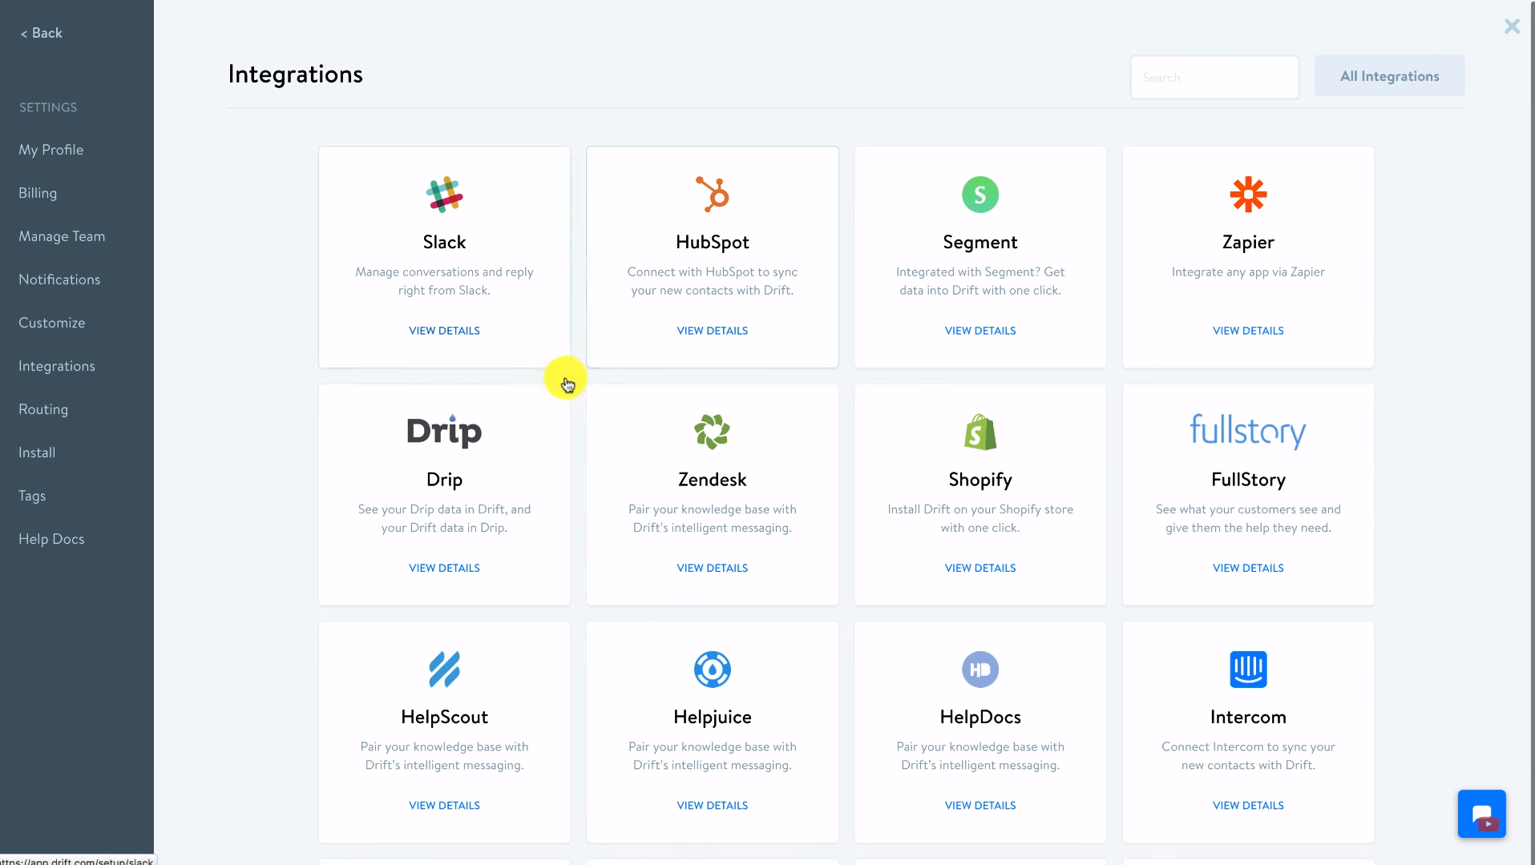This screenshot has height=865, width=1535.
Task: Go back using the Back link
Action: click(x=41, y=33)
